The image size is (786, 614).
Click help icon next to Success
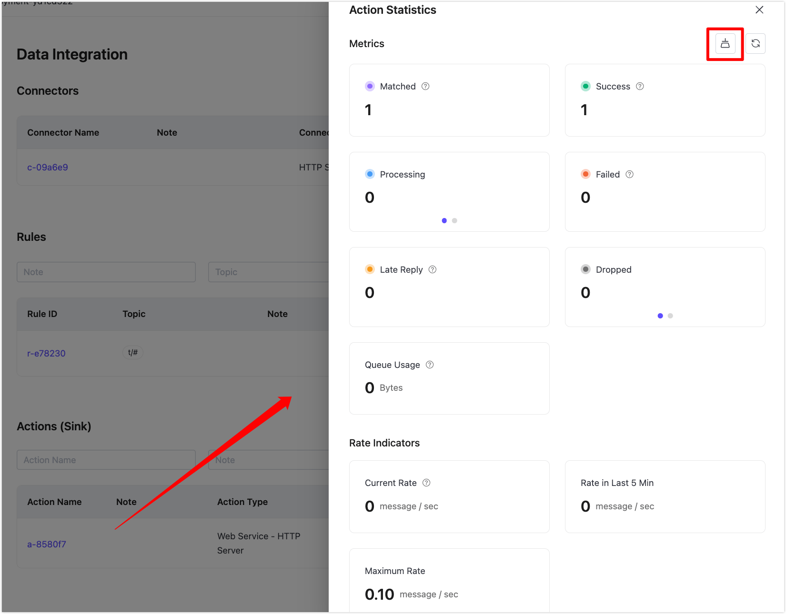640,86
